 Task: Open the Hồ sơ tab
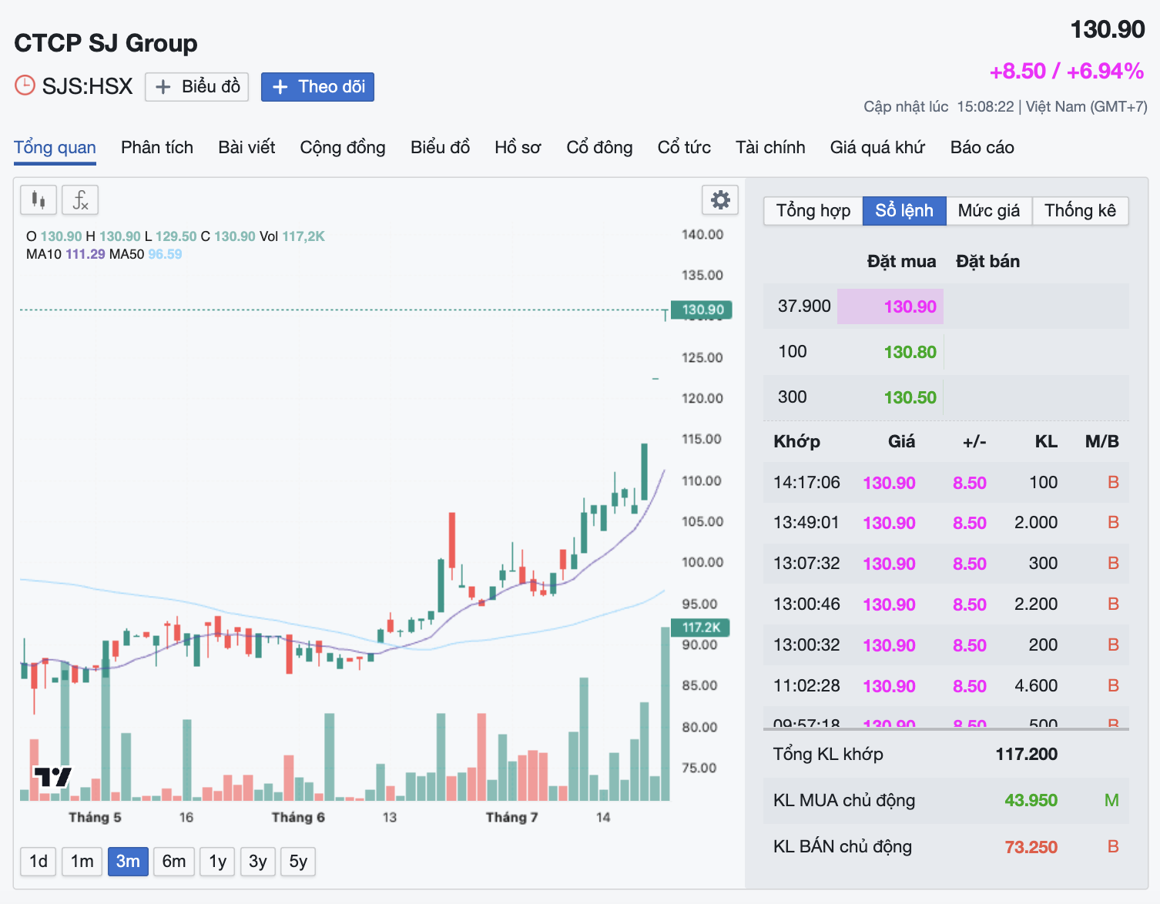click(x=518, y=147)
